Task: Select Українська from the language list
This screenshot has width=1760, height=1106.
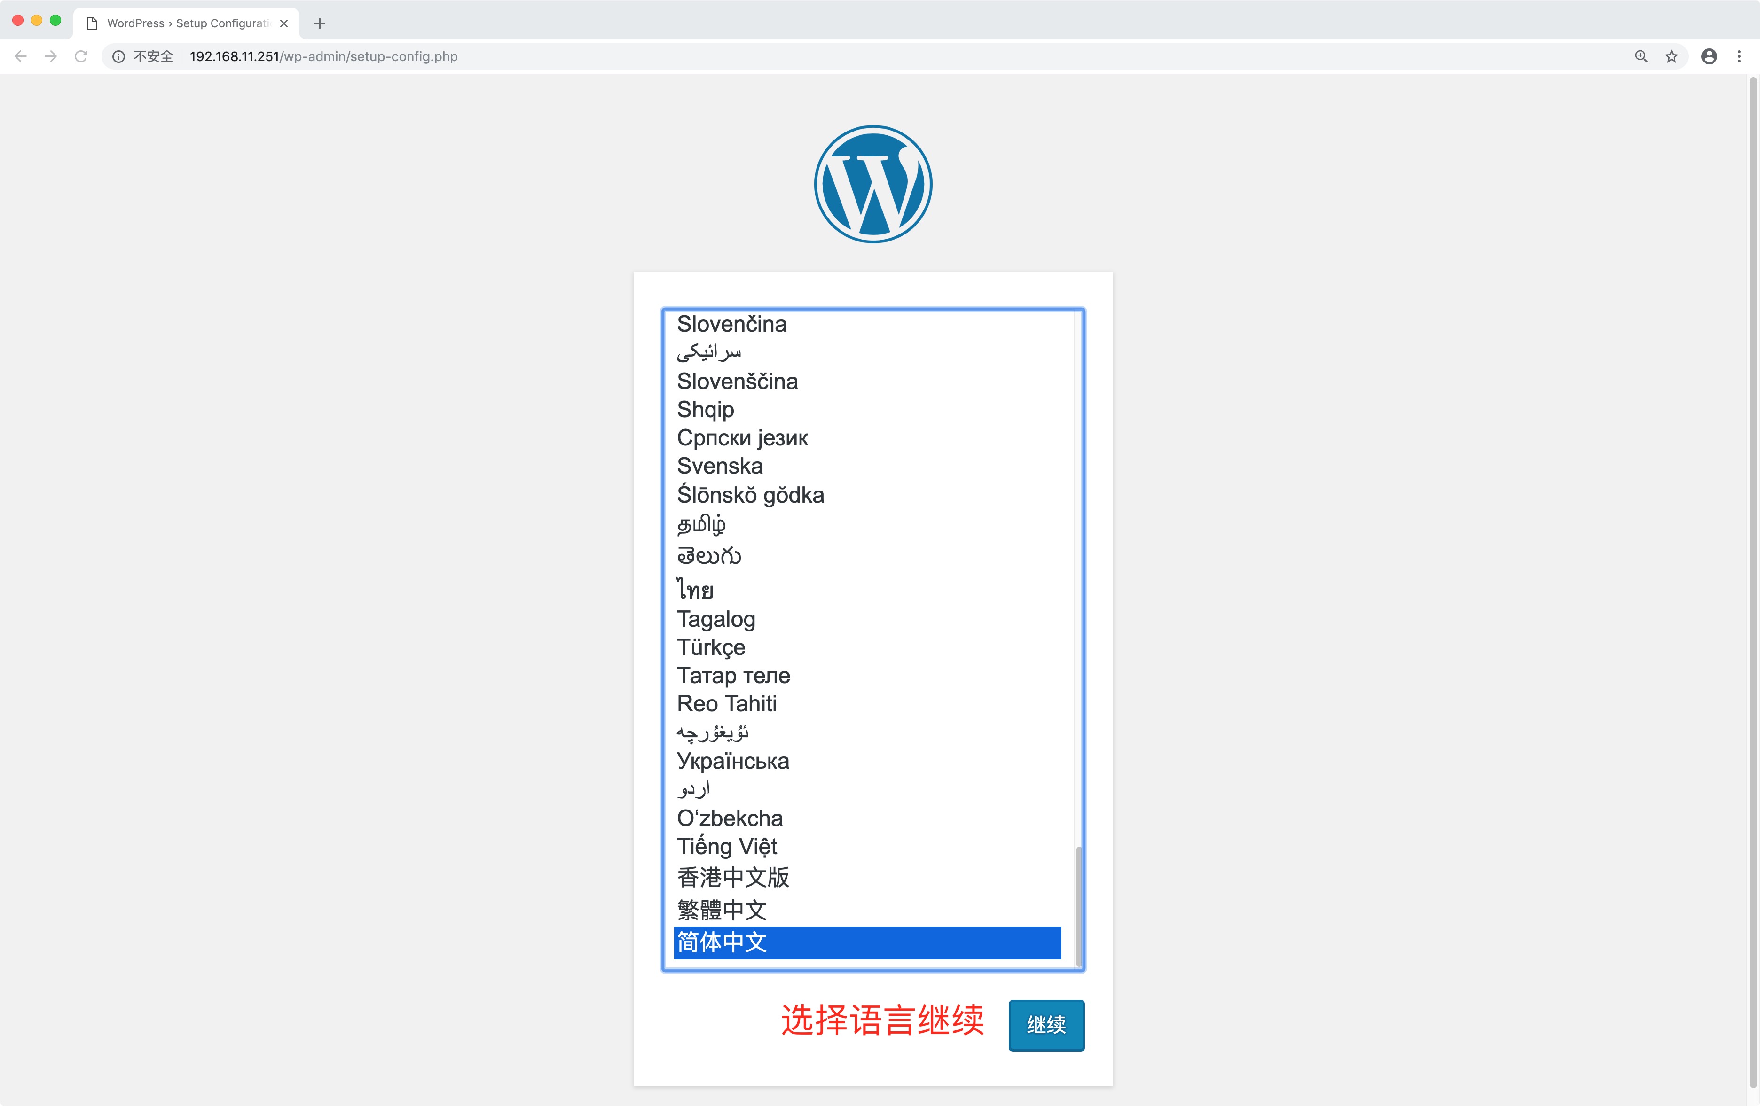Action: (732, 761)
